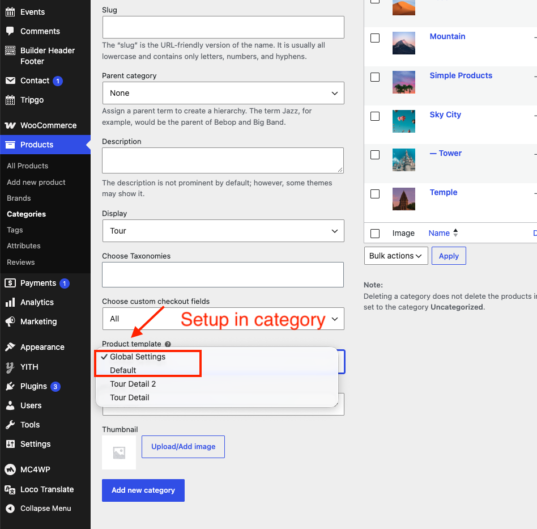Click the Plugins plug icon
This screenshot has height=529, width=537.
point(10,386)
